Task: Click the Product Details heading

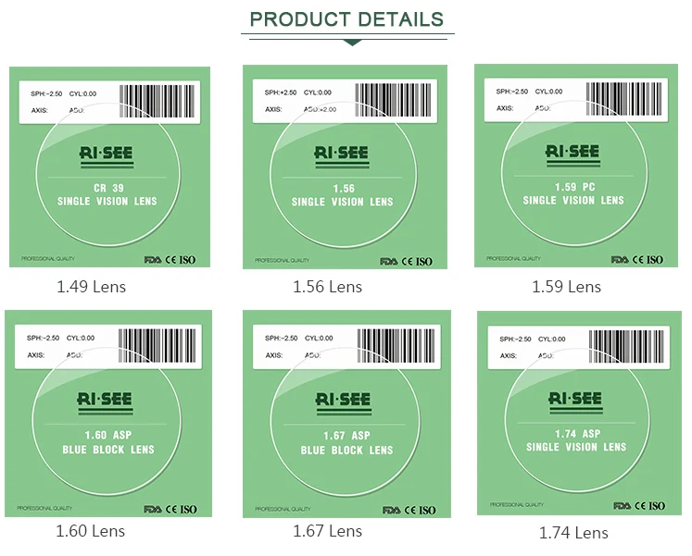Action: tap(346, 19)
